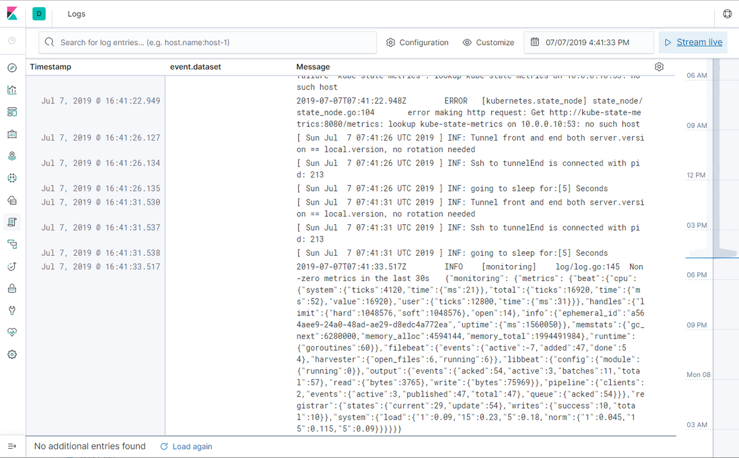Screen dimensions: 739x458
Task: Click the Message column header
Action: coord(313,67)
